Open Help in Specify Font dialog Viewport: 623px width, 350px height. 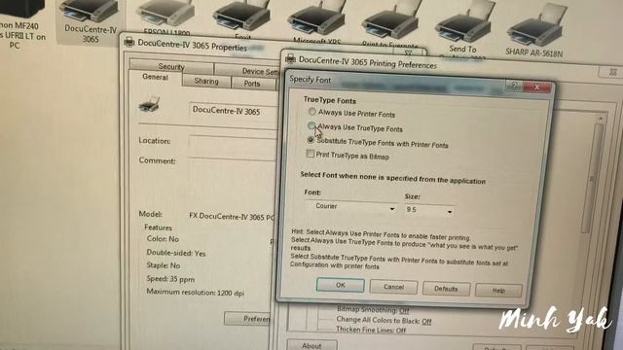[x=498, y=291]
